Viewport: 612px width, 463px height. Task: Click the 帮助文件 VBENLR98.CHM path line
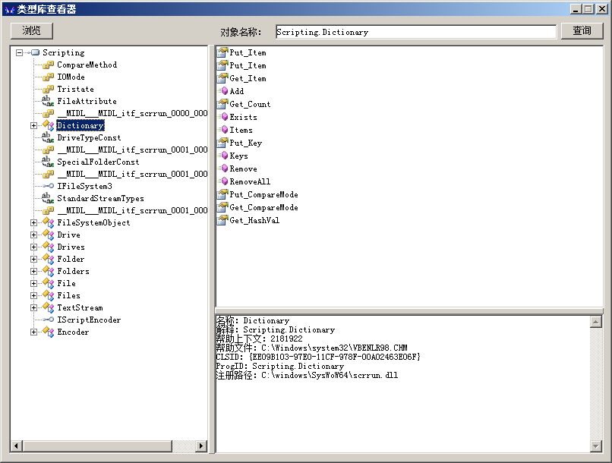pyautogui.click(x=312, y=348)
